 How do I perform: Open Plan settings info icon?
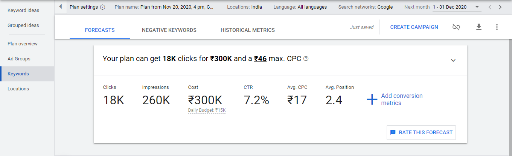pos(103,7)
